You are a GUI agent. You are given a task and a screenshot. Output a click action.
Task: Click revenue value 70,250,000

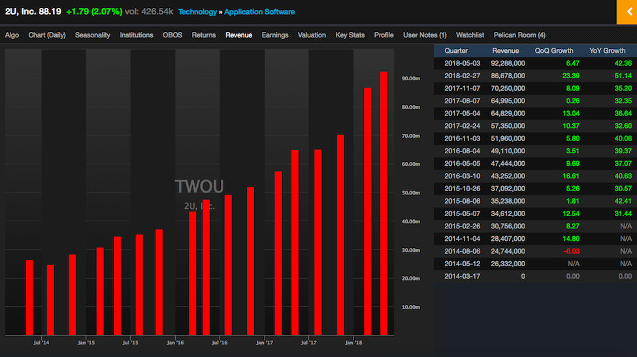coord(508,89)
